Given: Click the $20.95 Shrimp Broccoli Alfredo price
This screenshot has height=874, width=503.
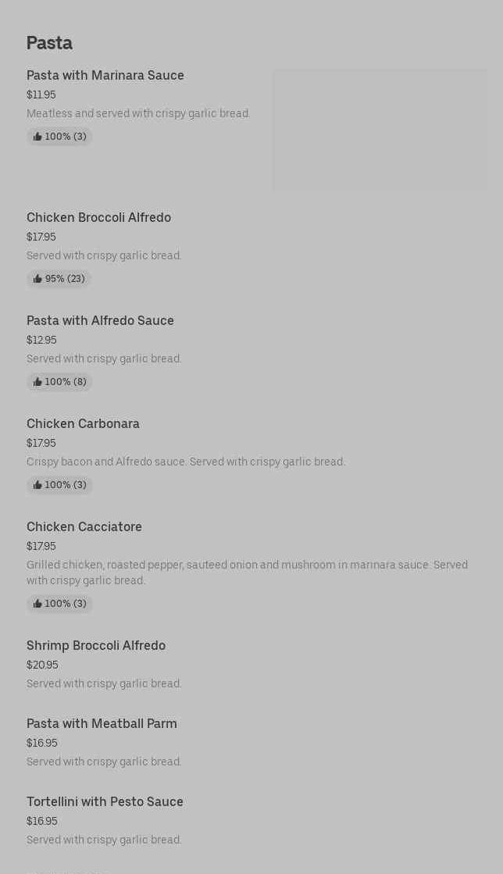Looking at the screenshot, I should click(42, 665).
